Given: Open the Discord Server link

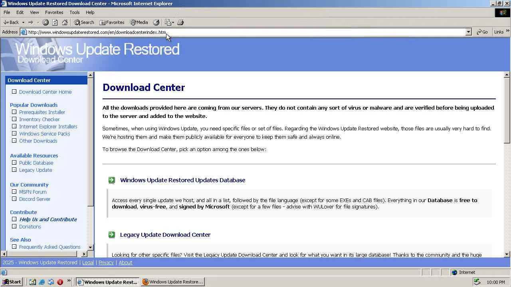Looking at the screenshot, I should (x=35, y=199).
